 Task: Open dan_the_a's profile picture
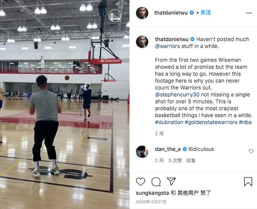tap(142, 152)
